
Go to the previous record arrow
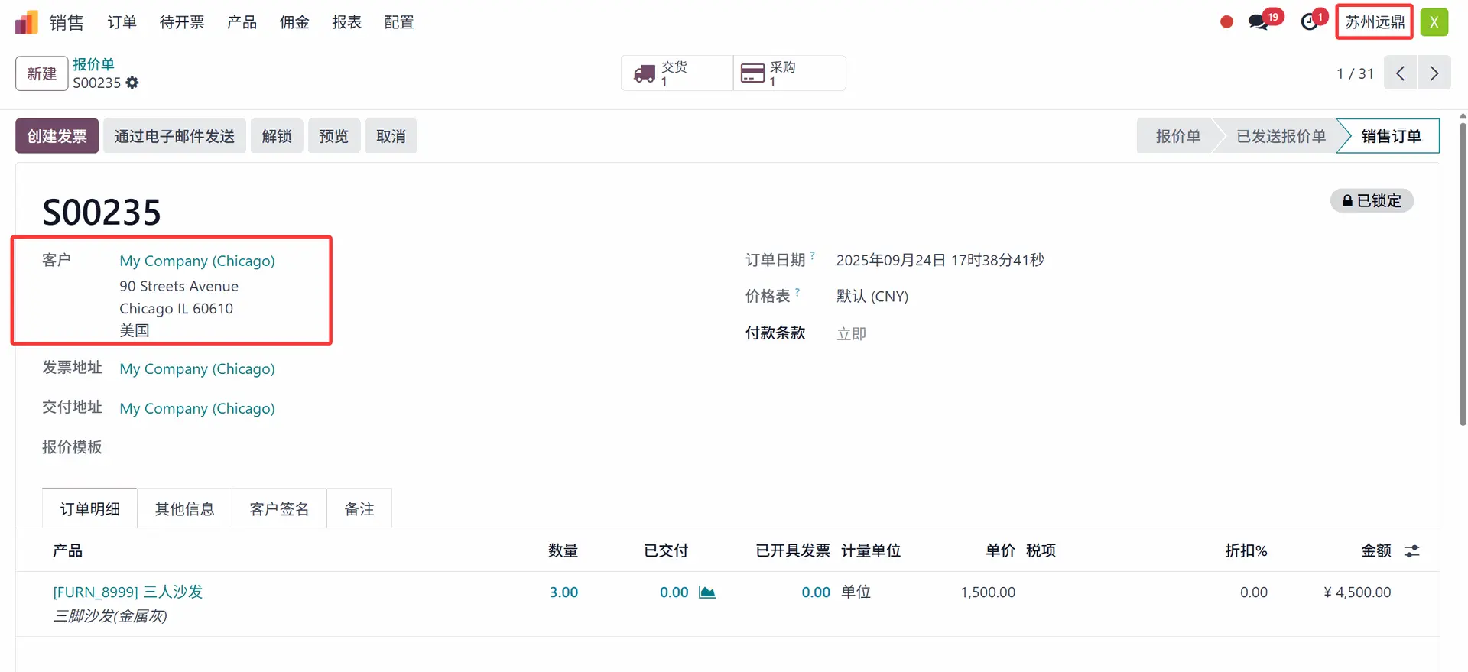(x=1400, y=73)
